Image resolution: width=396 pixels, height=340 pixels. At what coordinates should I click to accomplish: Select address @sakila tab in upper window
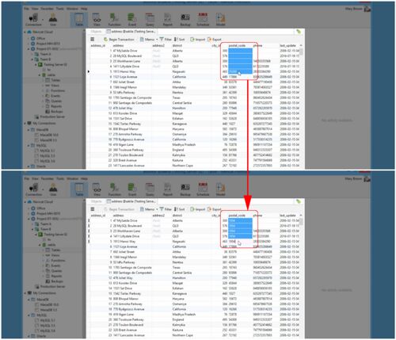point(131,32)
